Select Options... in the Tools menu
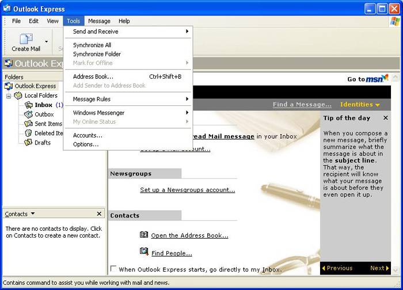 [x=128, y=144]
